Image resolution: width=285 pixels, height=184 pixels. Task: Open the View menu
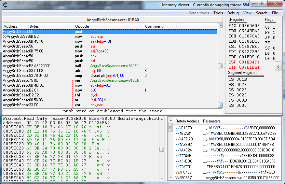(x=247, y=13)
